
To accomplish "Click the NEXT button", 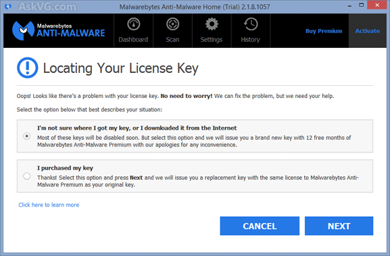I will click(x=339, y=226).
